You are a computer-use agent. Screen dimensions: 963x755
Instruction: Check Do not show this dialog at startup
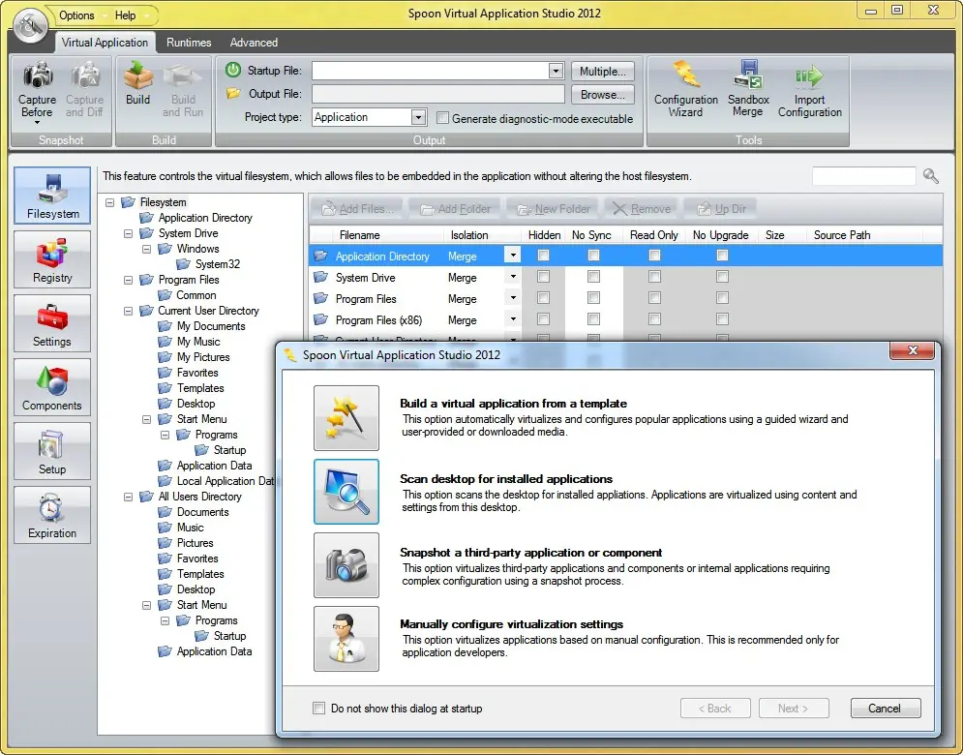coord(318,709)
